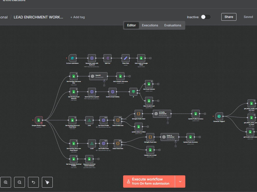The height and width of the screenshot is (192, 257).
Task: Add a tag to the workflow
Action: (x=78, y=17)
